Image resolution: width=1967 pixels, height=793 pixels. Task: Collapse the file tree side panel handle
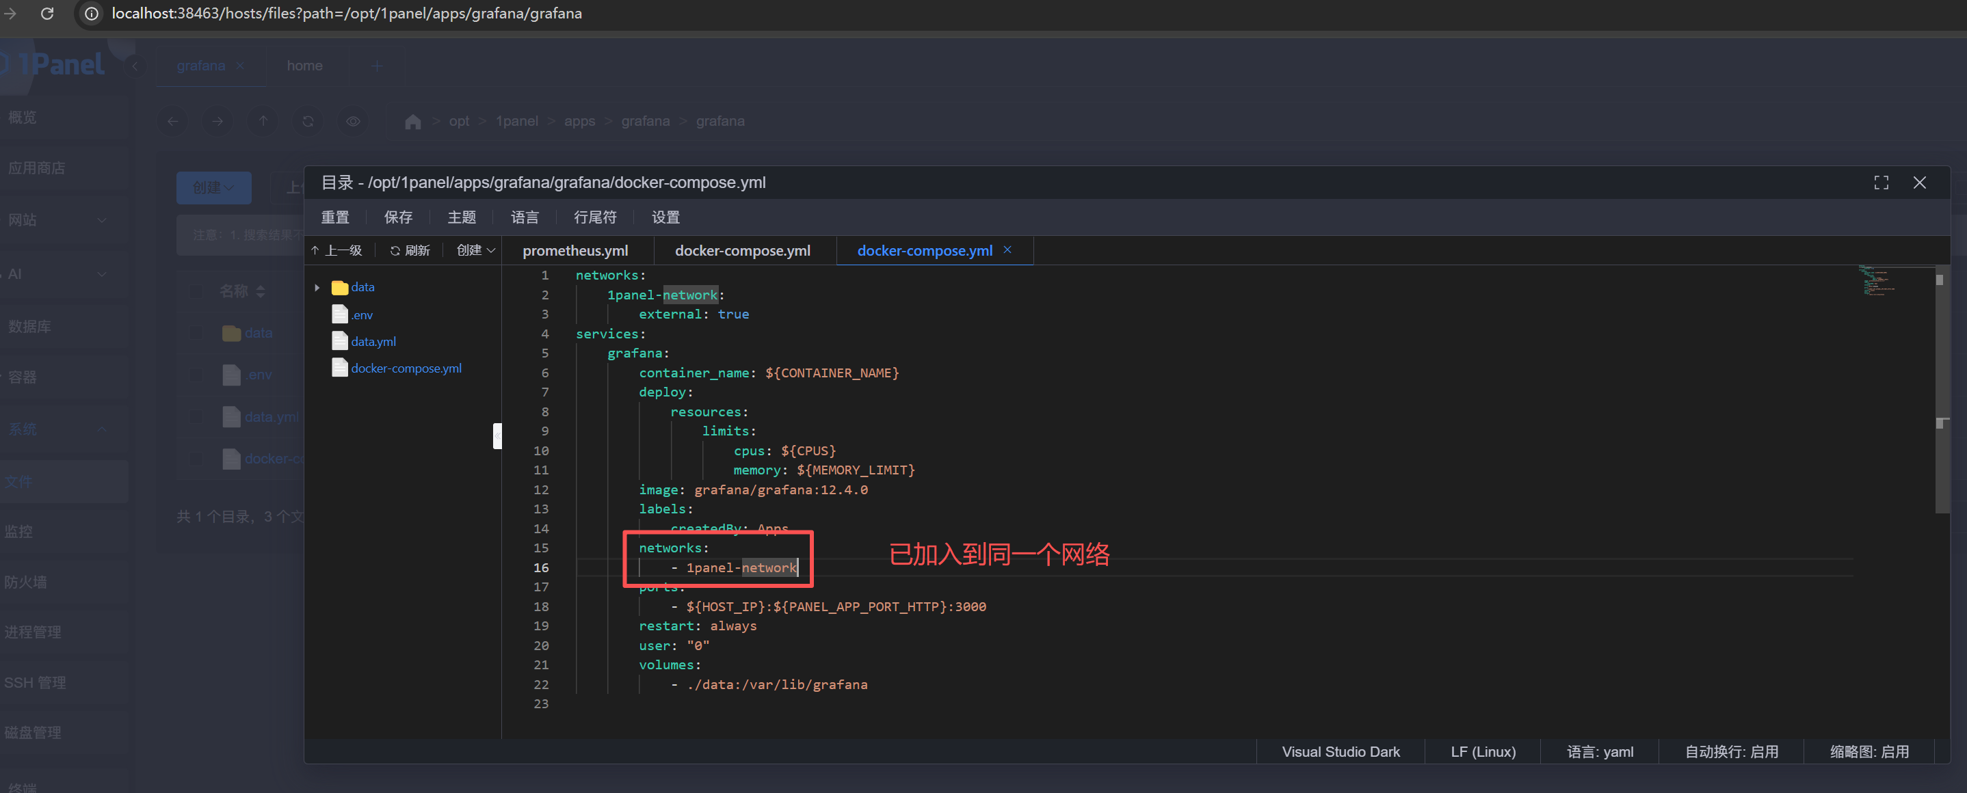click(497, 435)
